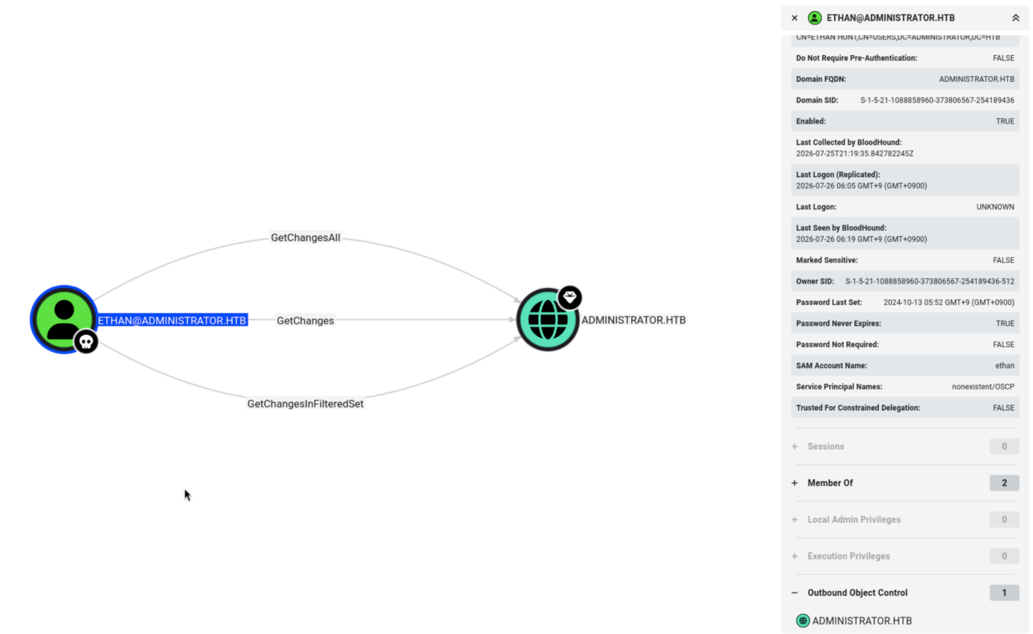1033x634 pixels.
Task: Click the diamond high-value badge on domain node
Action: (569, 298)
